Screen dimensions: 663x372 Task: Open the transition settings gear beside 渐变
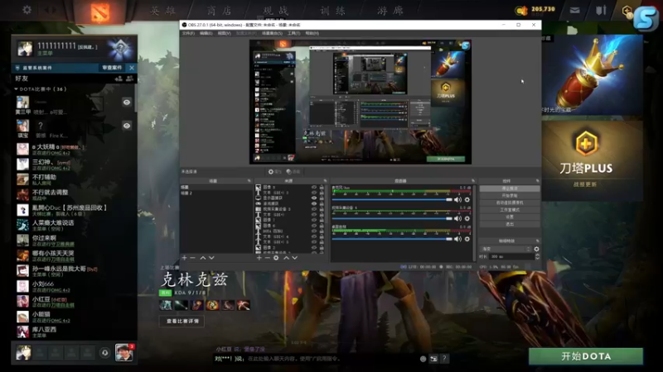tap(536, 249)
